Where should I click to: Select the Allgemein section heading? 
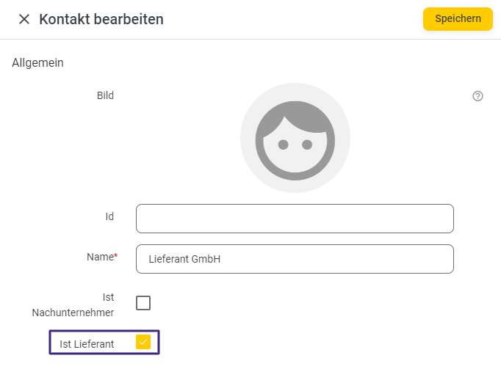[37, 63]
